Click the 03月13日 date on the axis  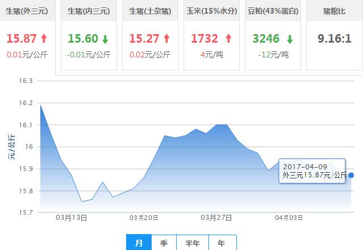point(70,218)
